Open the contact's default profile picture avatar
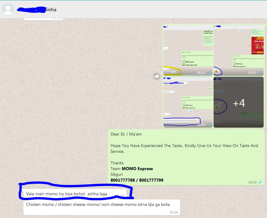The width and height of the screenshot is (267, 218). click(8, 9)
